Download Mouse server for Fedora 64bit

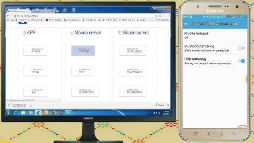coord(133,91)
